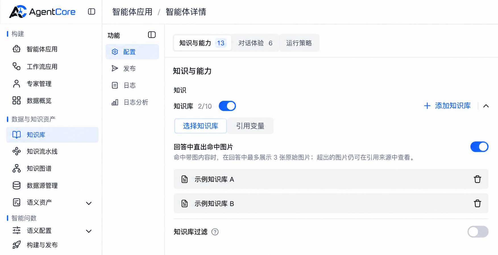Click the AgentCore logo

(42, 12)
